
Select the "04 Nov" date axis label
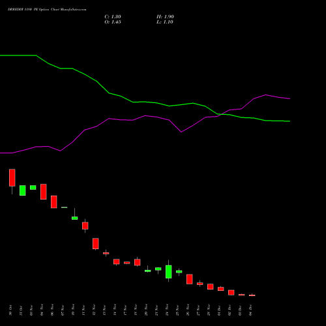(42, 310)
